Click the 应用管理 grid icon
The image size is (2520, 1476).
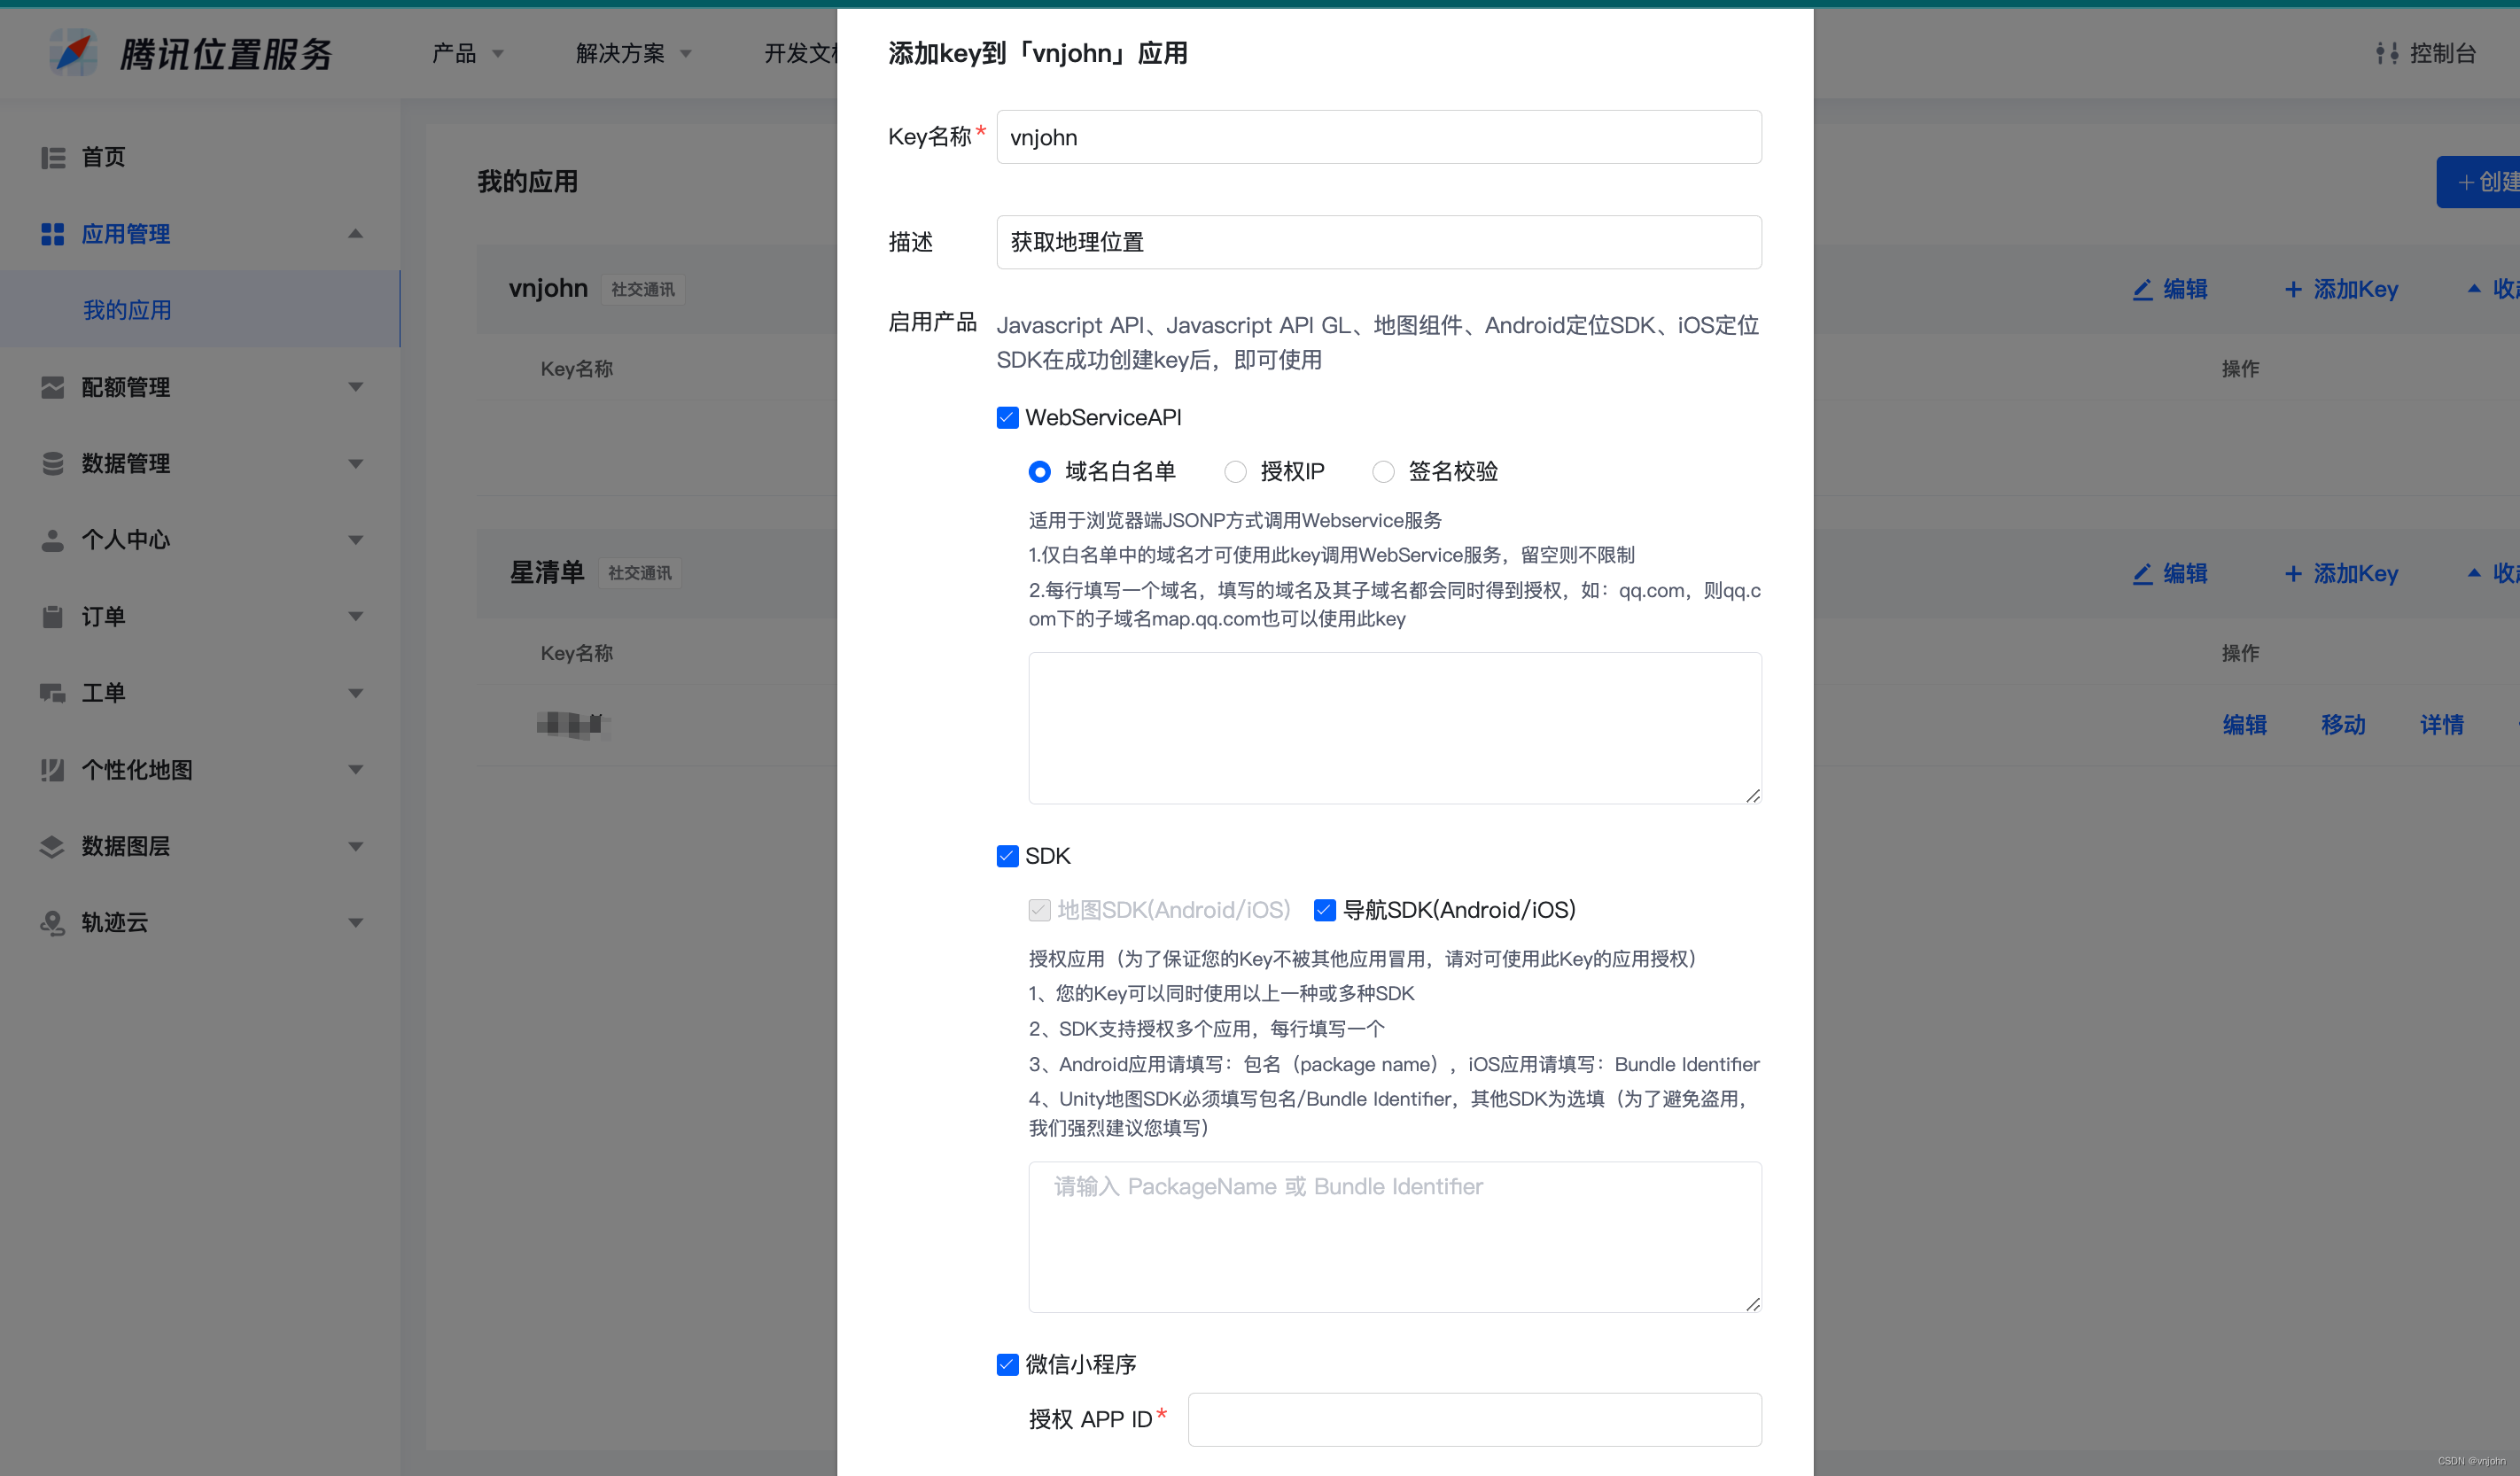53,234
